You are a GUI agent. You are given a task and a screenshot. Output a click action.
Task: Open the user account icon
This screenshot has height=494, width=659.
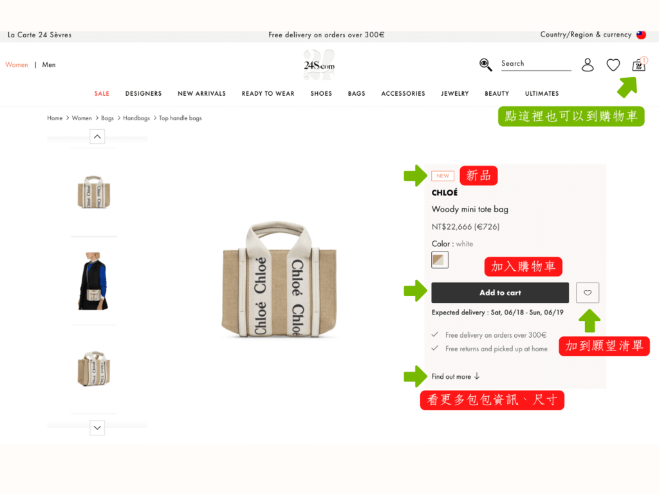[x=587, y=65]
